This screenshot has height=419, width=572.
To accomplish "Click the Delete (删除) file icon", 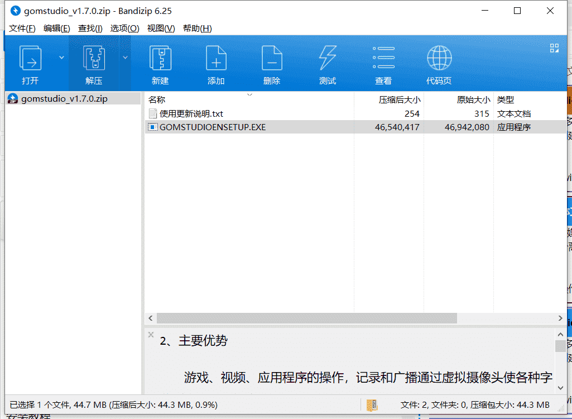I will point(272,58).
